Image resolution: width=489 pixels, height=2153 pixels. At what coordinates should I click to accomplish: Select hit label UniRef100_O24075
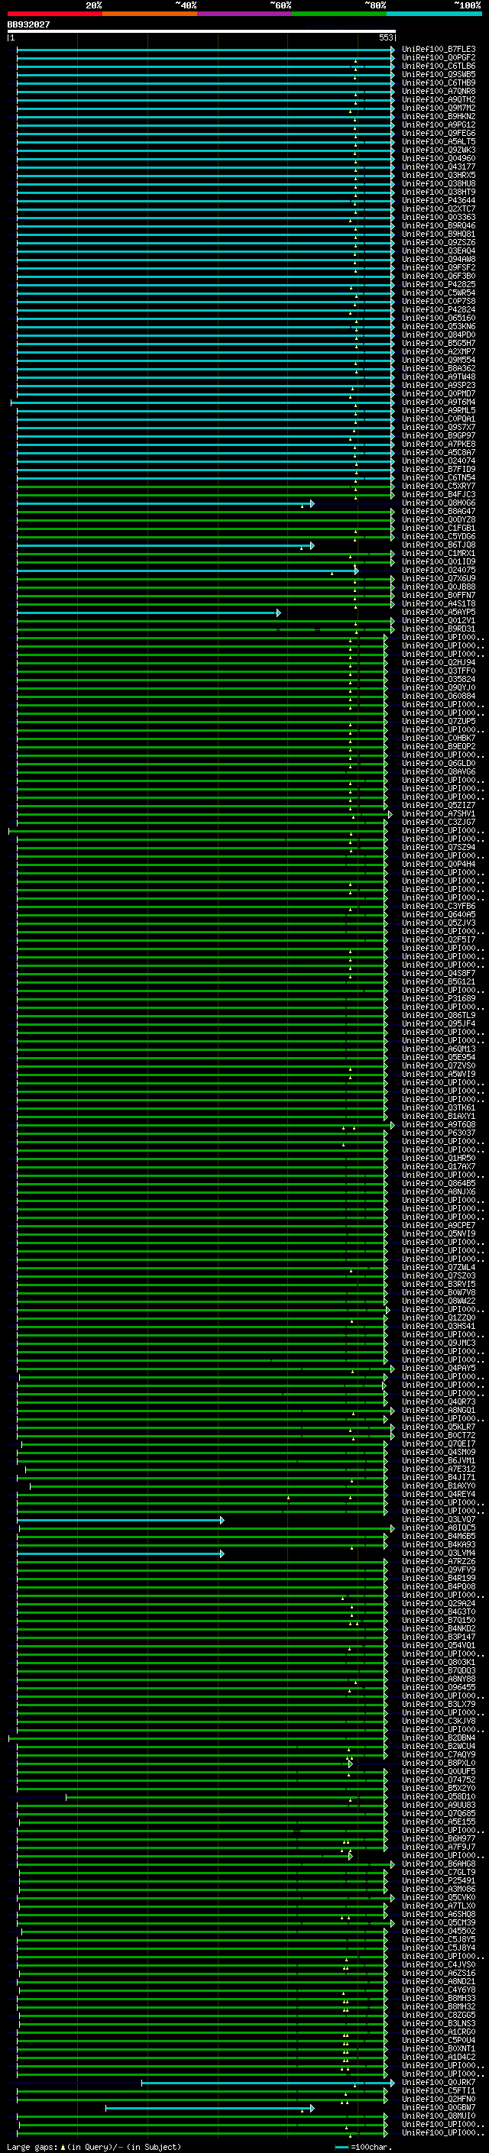click(439, 570)
